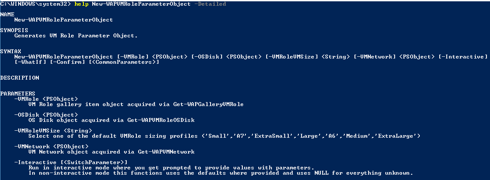Click the SYNTAX section heading

[11, 51]
